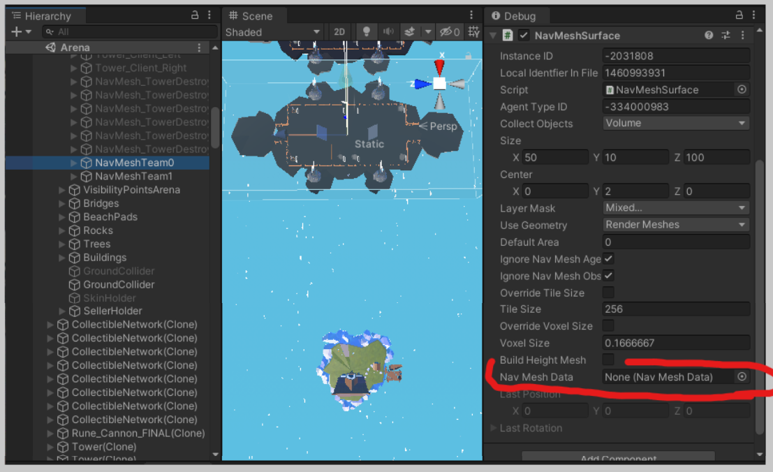This screenshot has width=773, height=472.
Task: Click the NavMeshSurface script object picker
Action: (x=742, y=89)
